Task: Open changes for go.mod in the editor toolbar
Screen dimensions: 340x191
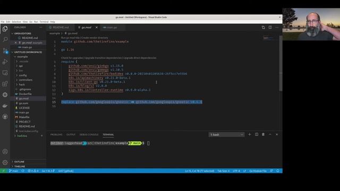Action: pos(263,28)
